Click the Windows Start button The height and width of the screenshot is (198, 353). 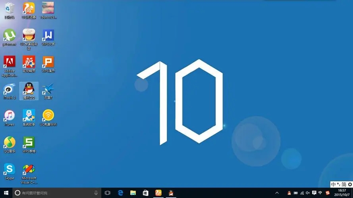coord(6,193)
